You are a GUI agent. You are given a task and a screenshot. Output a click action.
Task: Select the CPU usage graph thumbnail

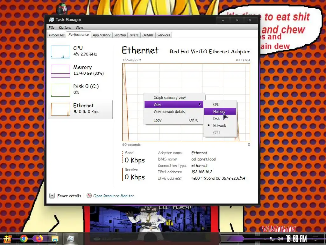point(60,52)
